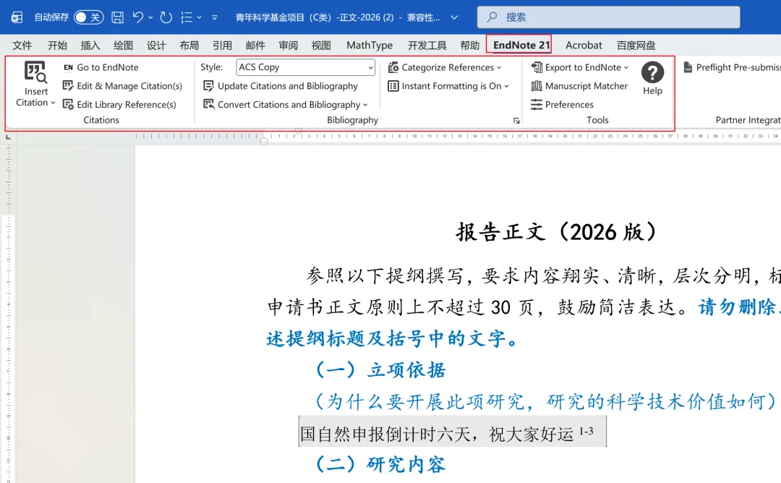Click Edit Library Reference(s)
This screenshot has width=781, height=483.
pyautogui.click(x=119, y=104)
